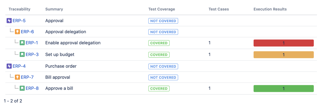Open the ERP-8 issue link
323x111 pixels.
point(32,88)
